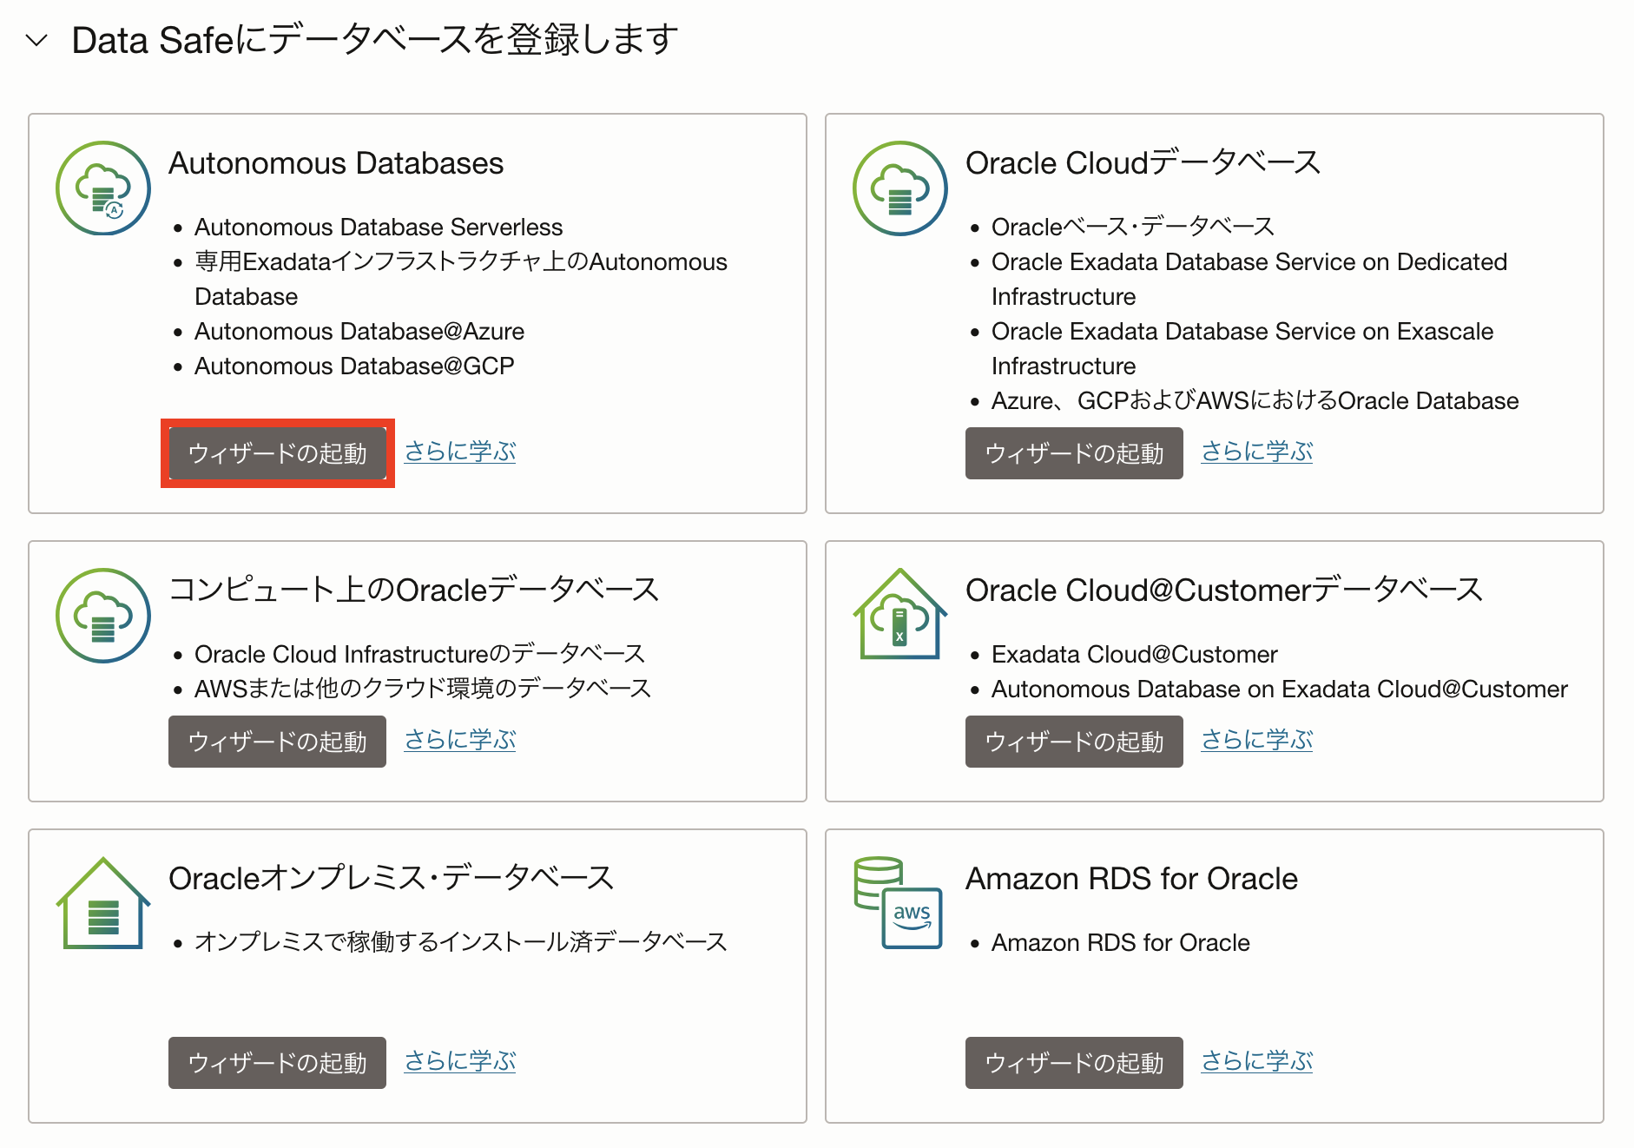This screenshot has width=1634, height=1148.
Task: Click the Oracle on-premises house icon
Action: pos(103,904)
